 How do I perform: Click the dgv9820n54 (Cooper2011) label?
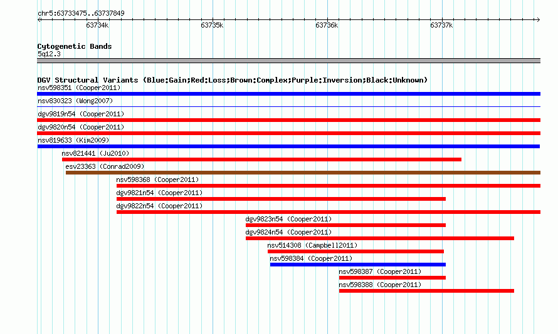(81, 127)
